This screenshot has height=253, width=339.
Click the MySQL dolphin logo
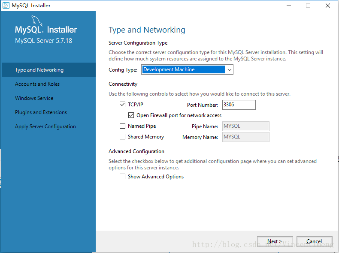[x=38, y=21]
